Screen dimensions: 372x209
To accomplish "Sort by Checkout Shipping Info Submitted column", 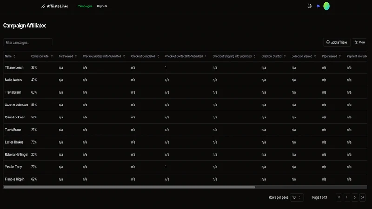I will point(234,56).
